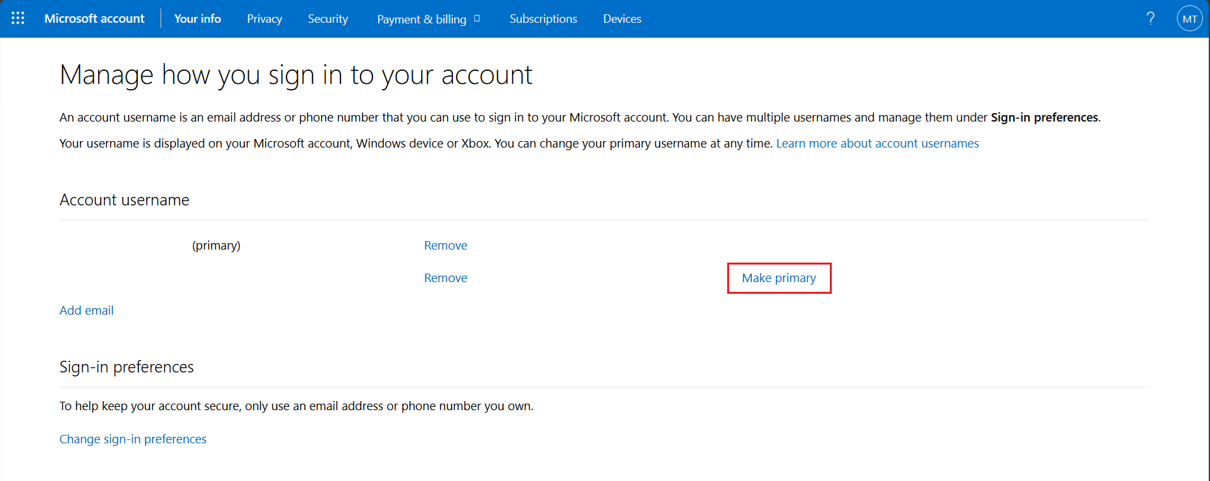The width and height of the screenshot is (1210, 481).
Task: Open the Devices tab
Action: (622, 19)
